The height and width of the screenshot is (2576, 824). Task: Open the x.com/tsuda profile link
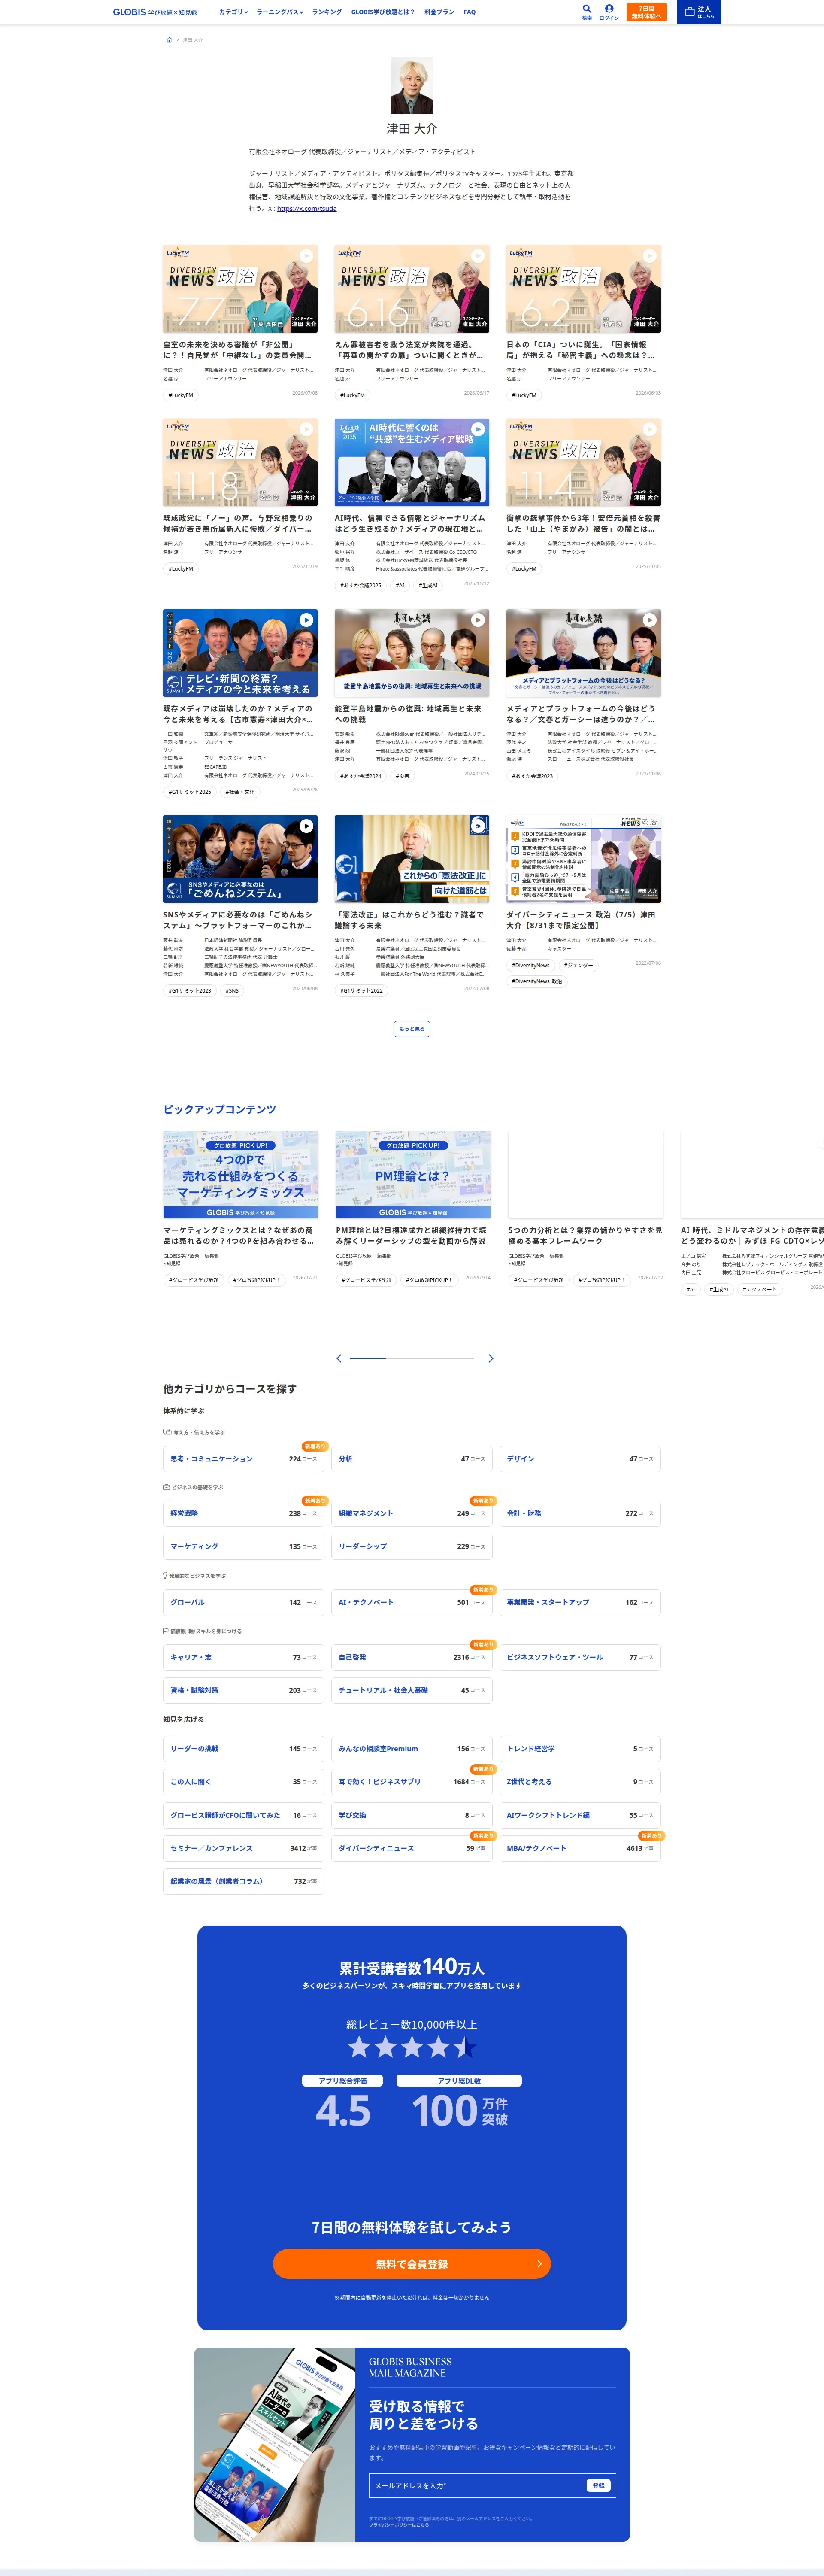tap(306, 209)
